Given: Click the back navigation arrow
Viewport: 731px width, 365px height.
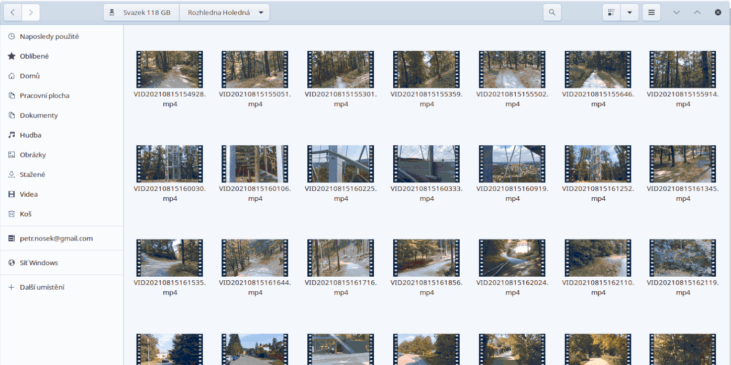Looking at the screenshot, I should tap(13, 13).
